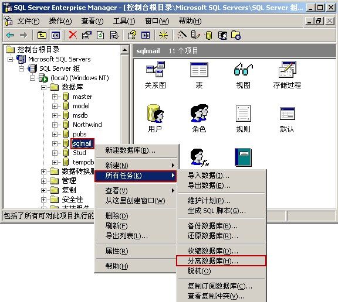The image size is (338, 302).
Task: Click the Properties toolbar icon
Action: coord(87,35)
